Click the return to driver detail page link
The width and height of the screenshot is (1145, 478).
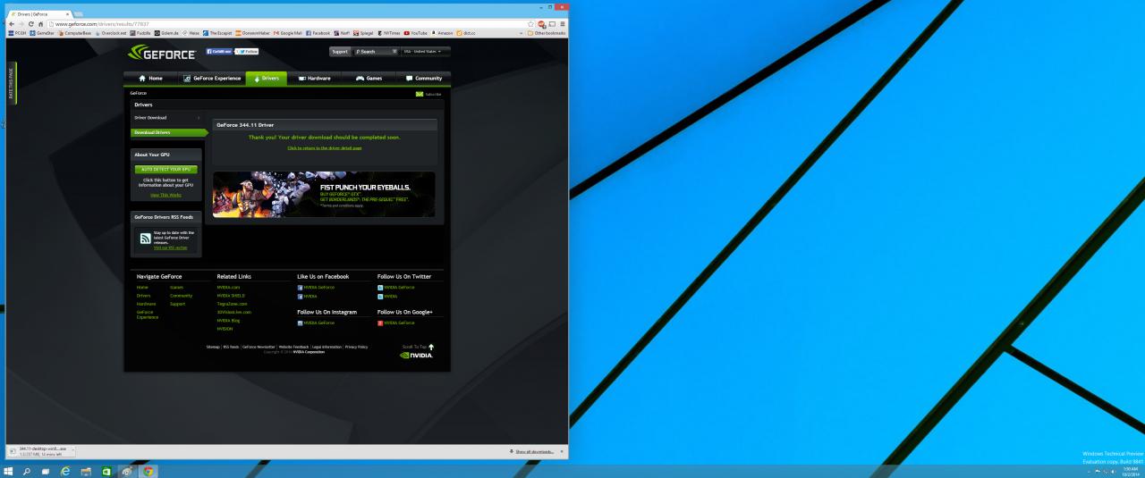(325, 148)
